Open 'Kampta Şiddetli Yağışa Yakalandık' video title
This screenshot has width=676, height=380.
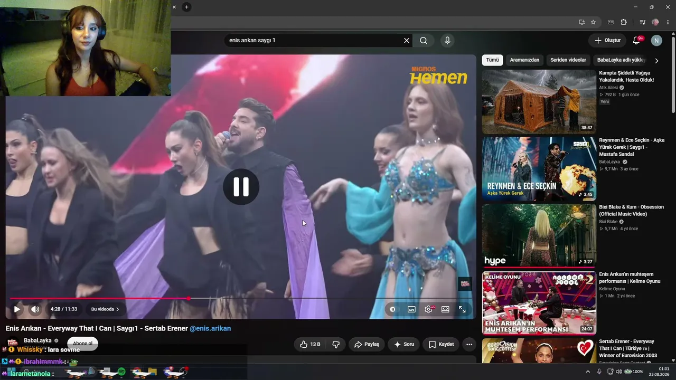coord(626,77)
